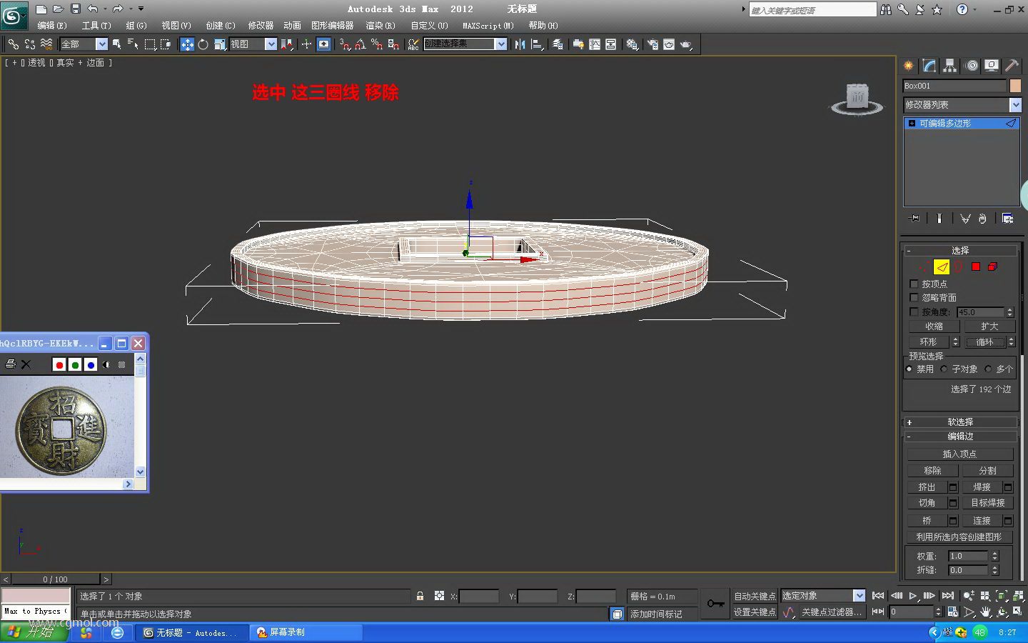
Task: Select the Select and Link chain tool
Action: tap(13, 44)
